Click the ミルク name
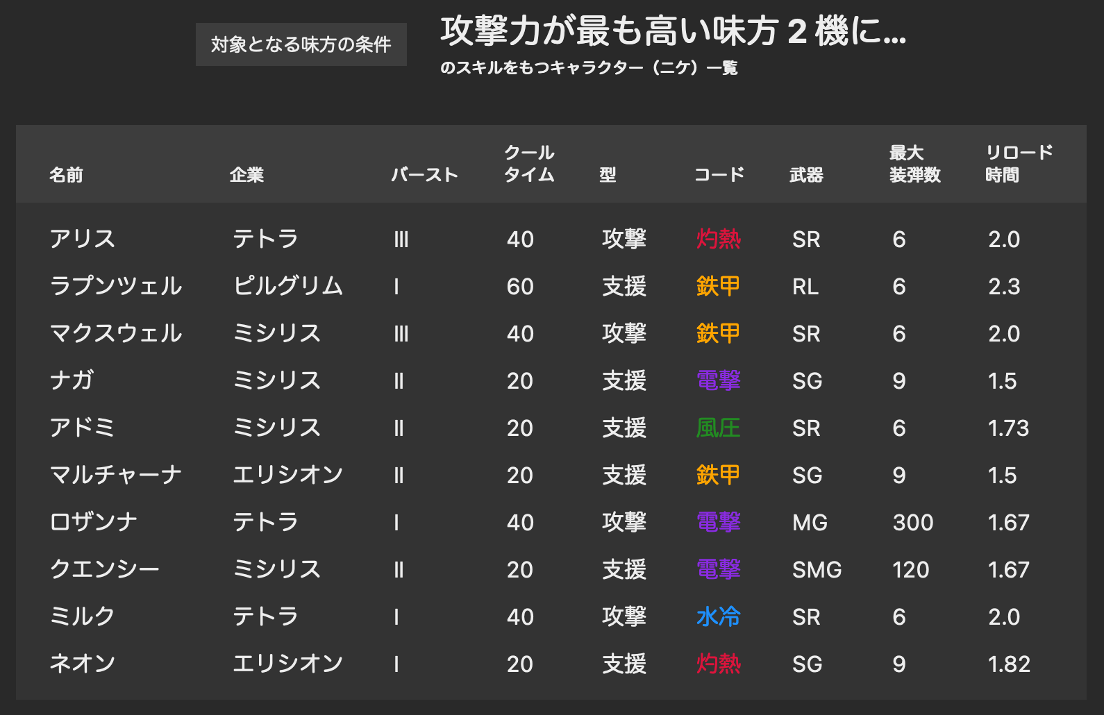This screenshot has height=715, width=1104. pyautogui.click(x=82, y=616)
